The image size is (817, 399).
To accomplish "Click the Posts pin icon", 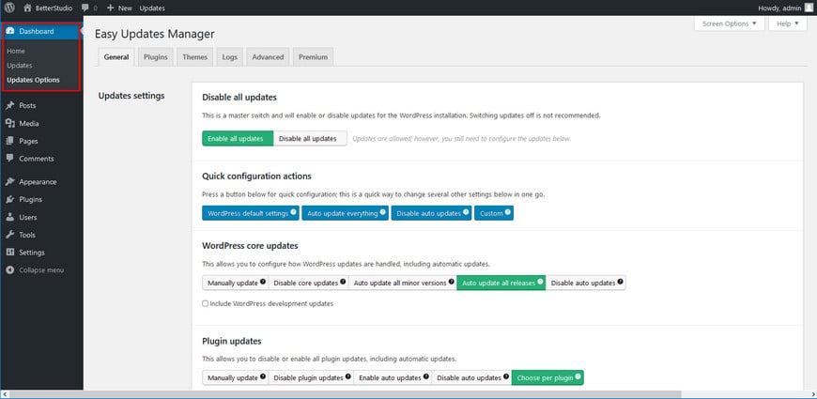I will pyautogui.click(x=10, y=105).
